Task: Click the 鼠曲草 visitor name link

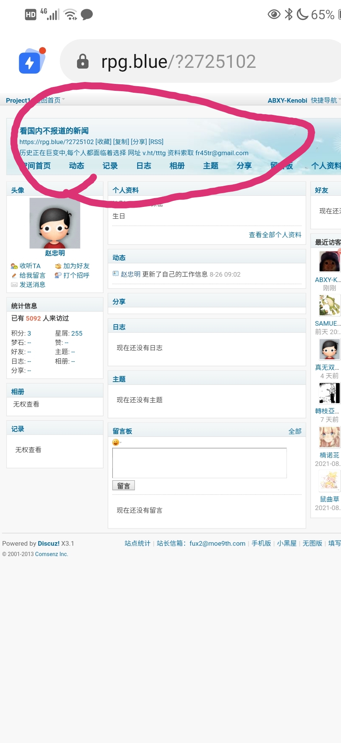Action: (330, 499)
